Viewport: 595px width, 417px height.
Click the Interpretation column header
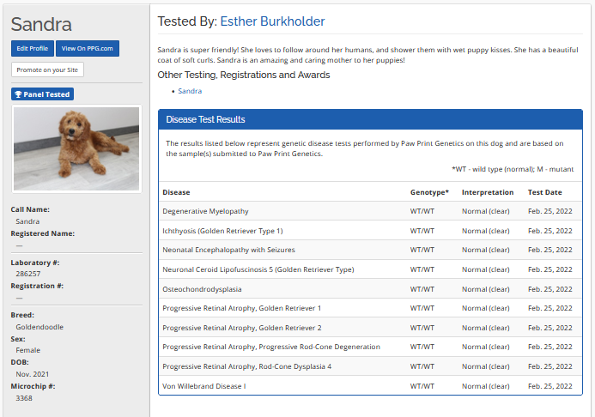pos(487,192)
